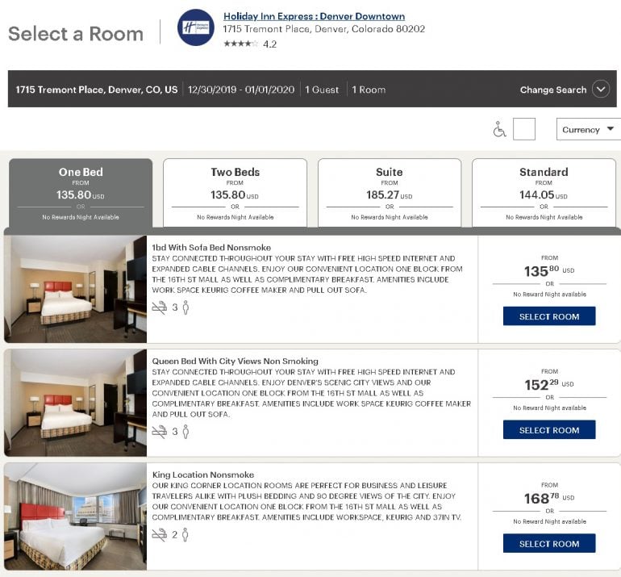Screen dimensions: 621x577
Task: Check the accessible rooms checkbox
Action: [x=524, y=129]
